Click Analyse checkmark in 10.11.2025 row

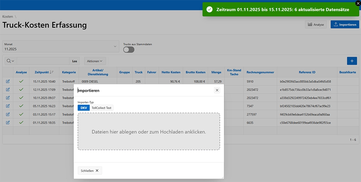tap(21, 98)
